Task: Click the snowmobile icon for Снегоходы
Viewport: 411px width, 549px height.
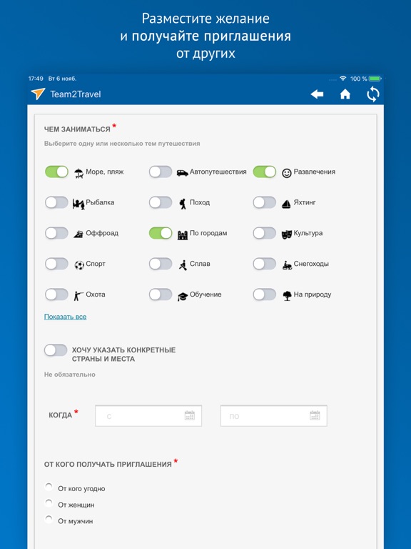Action: [287, 265]
